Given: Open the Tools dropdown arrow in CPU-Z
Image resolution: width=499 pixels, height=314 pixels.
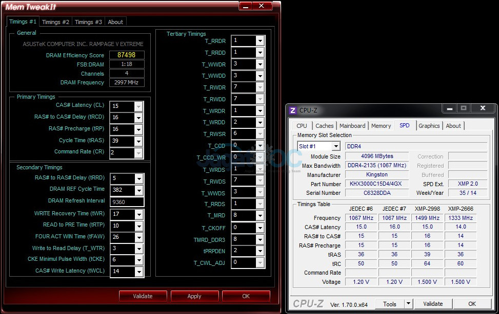Looking at the screenshot, I should tap(408, 304).
